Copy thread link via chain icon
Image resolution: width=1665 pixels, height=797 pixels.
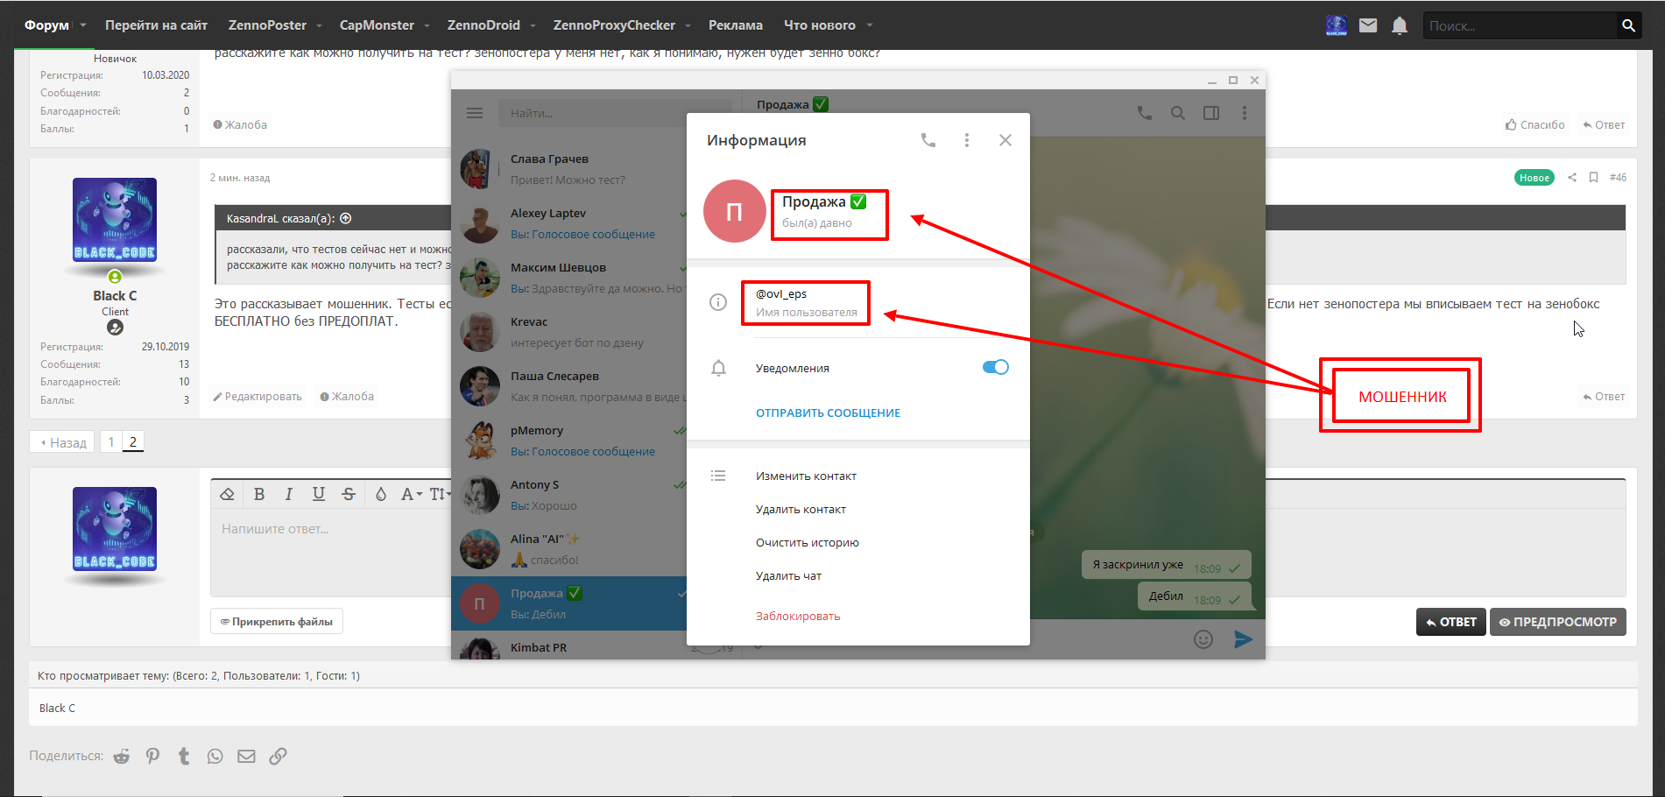point(278,756)
